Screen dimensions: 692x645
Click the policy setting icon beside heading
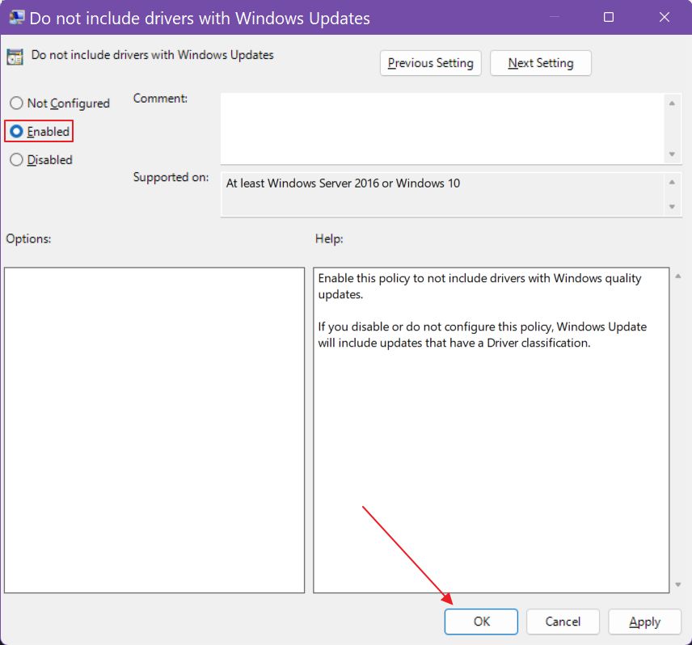[x=15, y=57]
